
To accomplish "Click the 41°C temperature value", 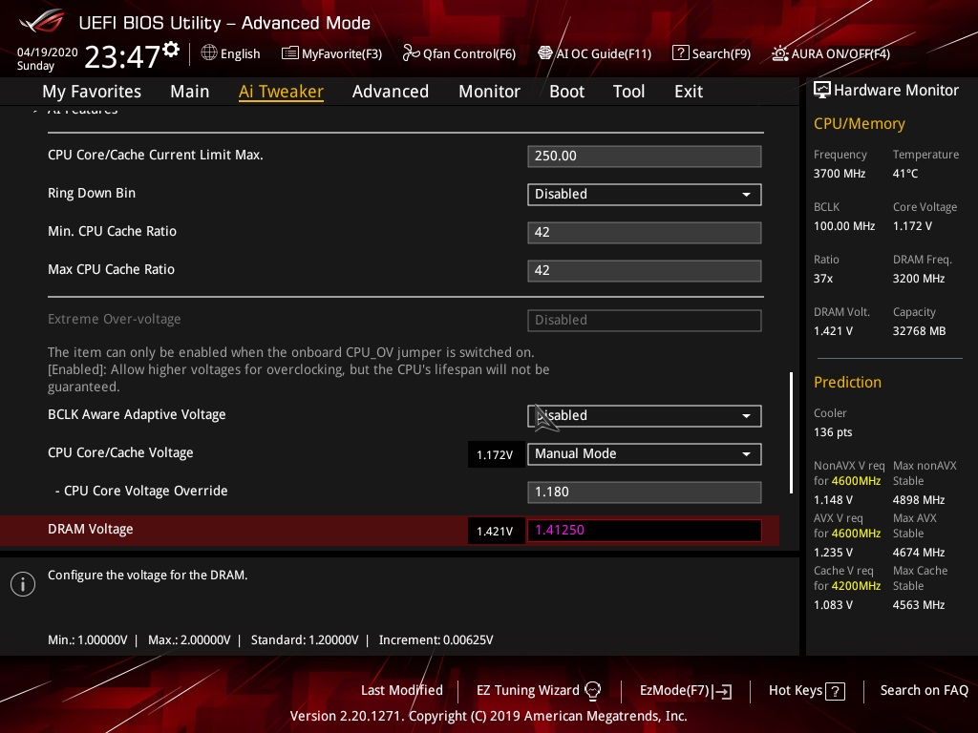I will (905, 174).
